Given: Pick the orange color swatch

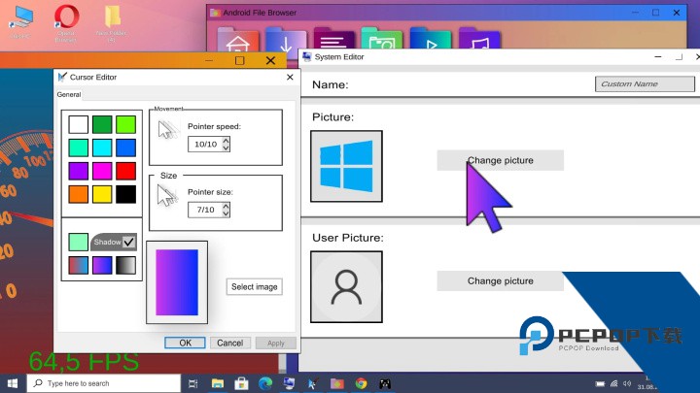Looking at the screenshot, I should tap(78, 194).
